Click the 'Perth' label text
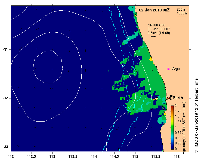This screenshot has height=161, width=201. (x=178, y=98)
